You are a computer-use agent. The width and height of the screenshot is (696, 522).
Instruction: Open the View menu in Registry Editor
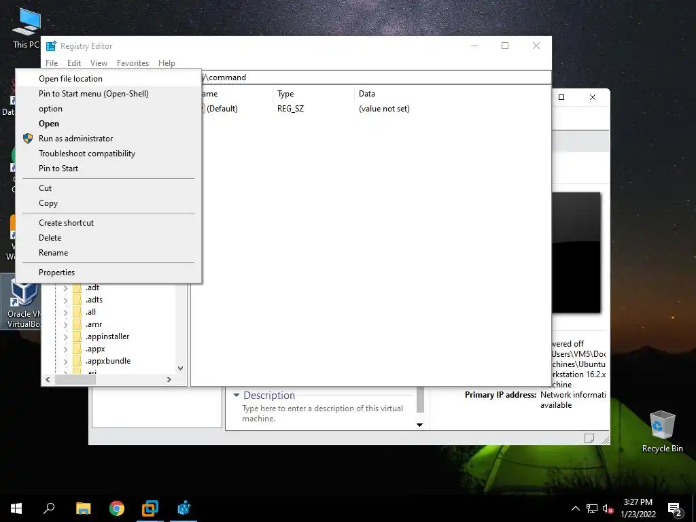pos(99,63)
